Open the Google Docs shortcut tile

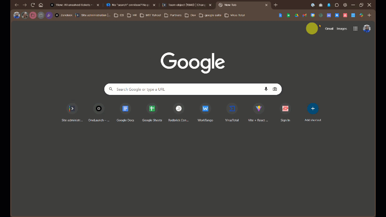[125, 113]
